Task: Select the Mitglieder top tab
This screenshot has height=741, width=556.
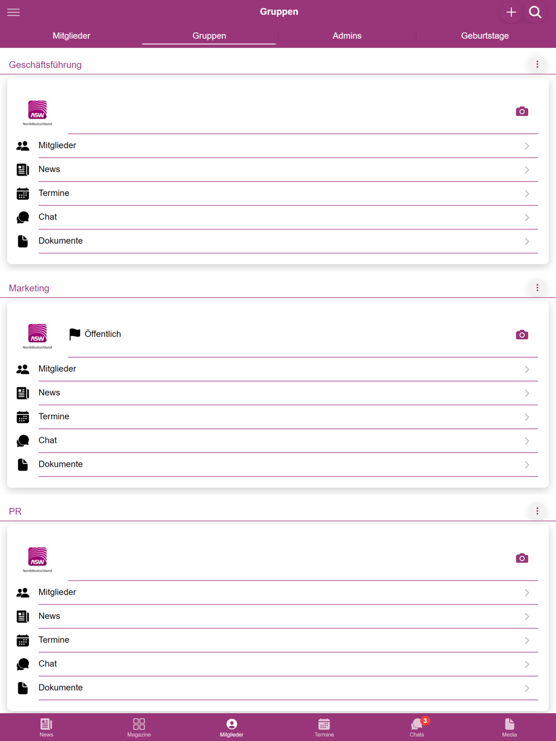Action: [71, 36]
